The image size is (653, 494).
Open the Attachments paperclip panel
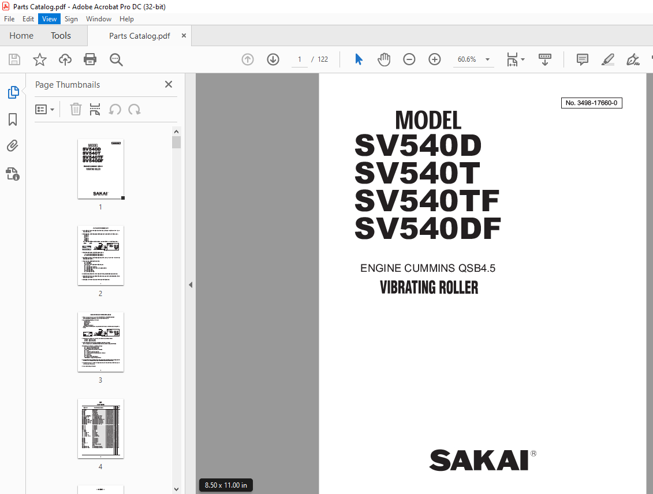click(x=13, y=146)
